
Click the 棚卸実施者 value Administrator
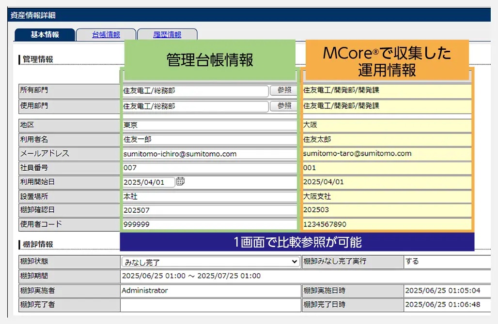[x=145, y=291]
